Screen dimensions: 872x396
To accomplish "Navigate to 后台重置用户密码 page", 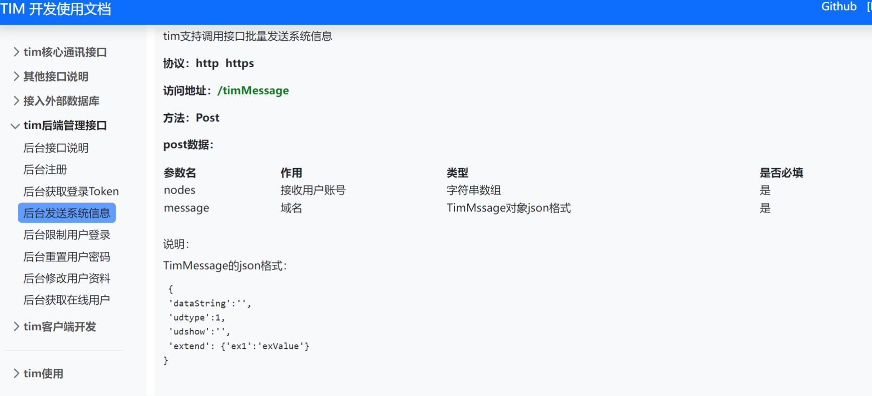I will [67, 257].
